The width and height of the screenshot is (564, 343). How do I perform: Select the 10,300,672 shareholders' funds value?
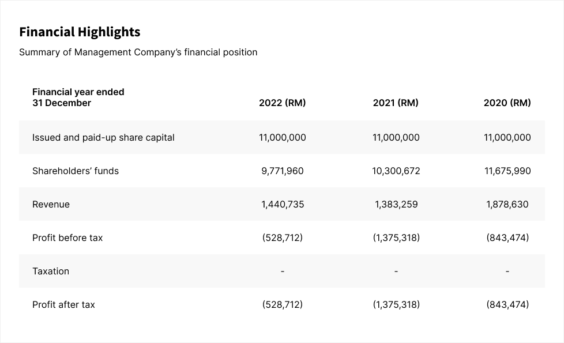click(396, 171)
